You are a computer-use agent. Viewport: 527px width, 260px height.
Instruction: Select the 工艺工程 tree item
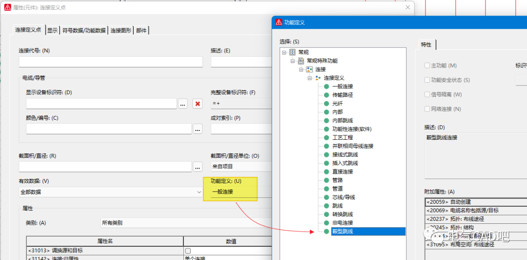tap(343, 137)
